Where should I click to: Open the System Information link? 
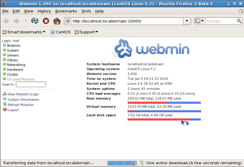click(23, 100)
